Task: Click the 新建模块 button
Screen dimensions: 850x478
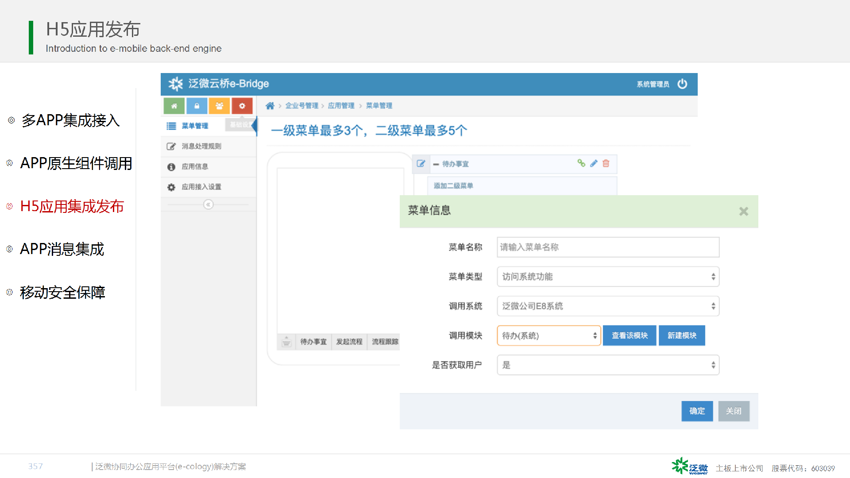Action: pos(682,335)
